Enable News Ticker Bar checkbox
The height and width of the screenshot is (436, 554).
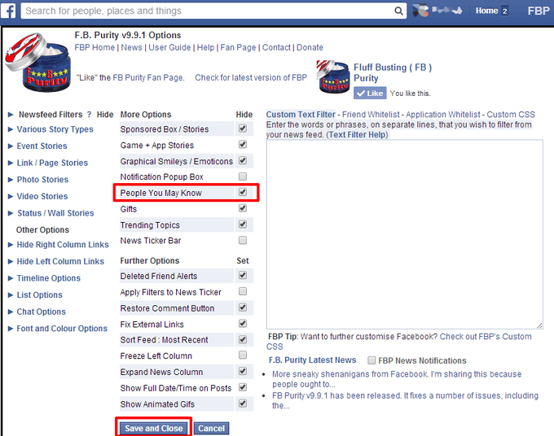pos(243,240)
